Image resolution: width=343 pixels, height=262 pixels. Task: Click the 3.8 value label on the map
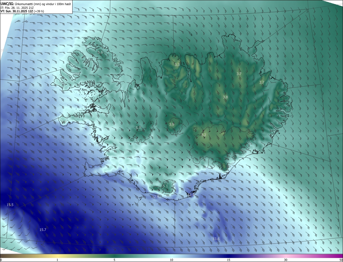pyautogui.click(x=225, y=97)
